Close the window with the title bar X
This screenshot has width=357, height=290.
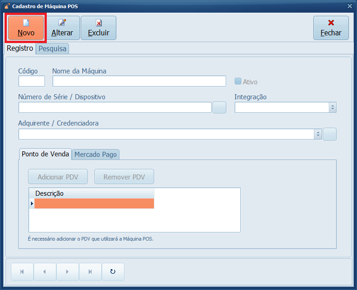click(350, 6)
